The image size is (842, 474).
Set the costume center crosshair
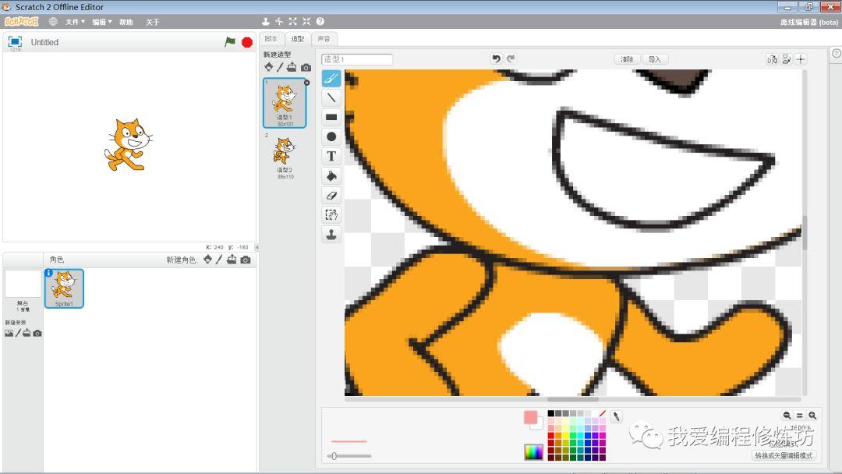pyautogui.click(x=801, y=59)
